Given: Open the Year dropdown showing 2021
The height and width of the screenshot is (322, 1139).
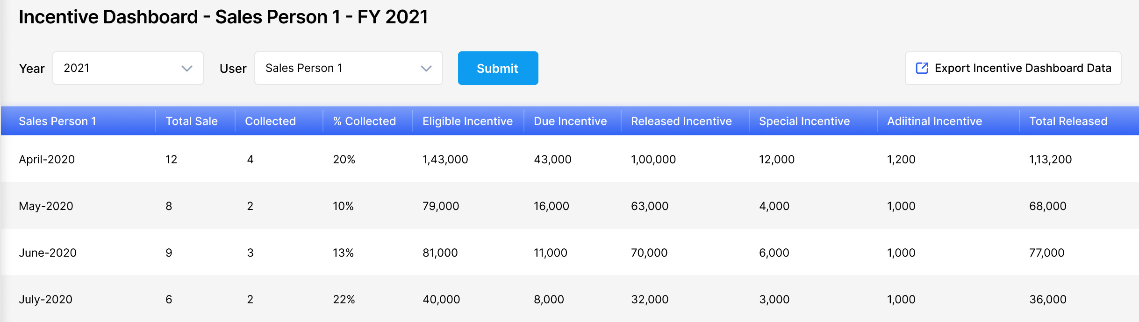Looking at the screenshot, I should (x=128, y=68).
